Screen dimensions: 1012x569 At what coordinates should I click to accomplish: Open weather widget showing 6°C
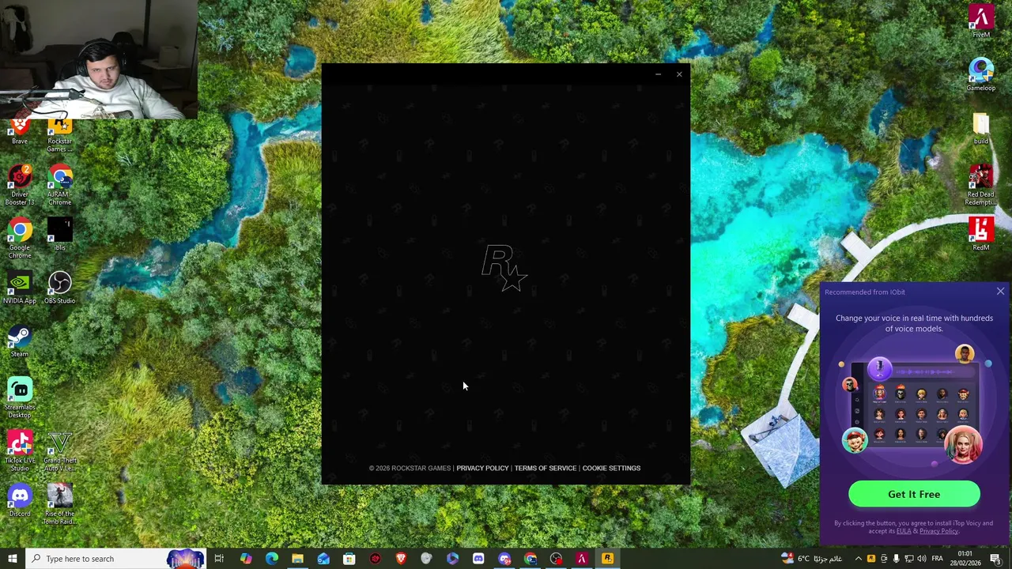click(810, 559)
